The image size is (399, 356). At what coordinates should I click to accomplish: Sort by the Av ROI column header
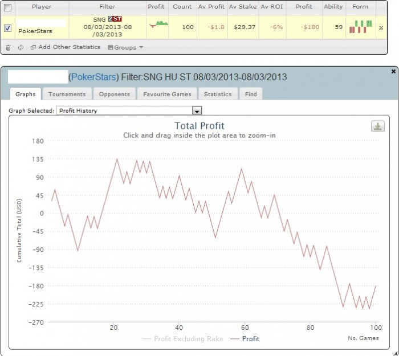point(272,7)
